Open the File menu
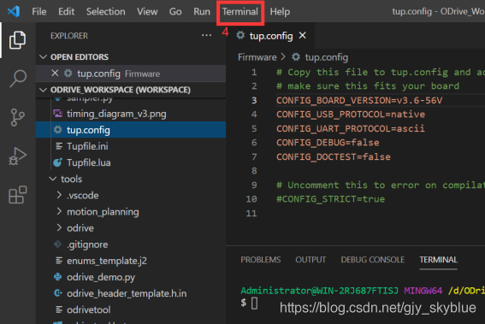 39,12
